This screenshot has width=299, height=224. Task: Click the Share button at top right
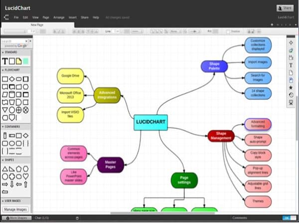[285, 8]
